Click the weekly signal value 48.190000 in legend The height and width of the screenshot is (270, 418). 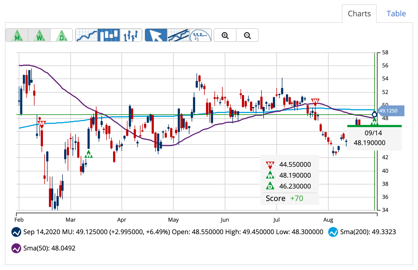click(x=295, y=175)
